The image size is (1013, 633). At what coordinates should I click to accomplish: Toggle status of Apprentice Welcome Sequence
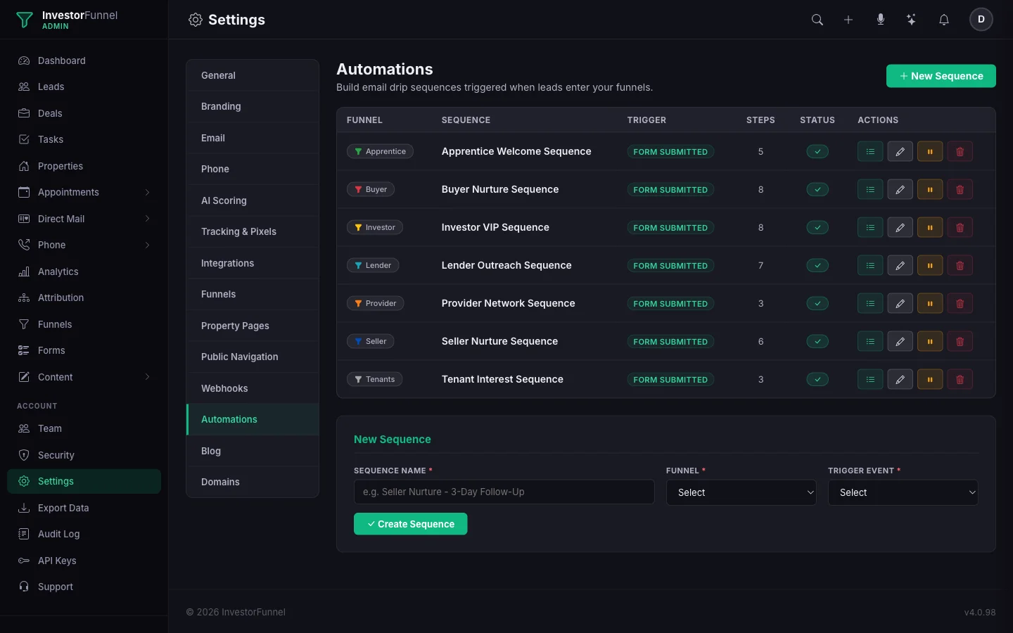(x=817, y=152)
